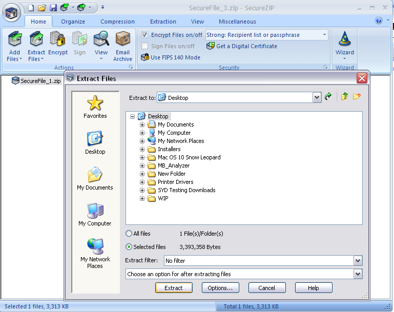Select the MB_Analyzer folder
The width and height of the screenshot is (394, 312).
pyautogui.click(x=174, y=165)
